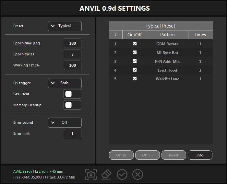The image size is (227, 184).
Task: Toggle the PFN Addr Mix checkbox
Action: [135, 61]
